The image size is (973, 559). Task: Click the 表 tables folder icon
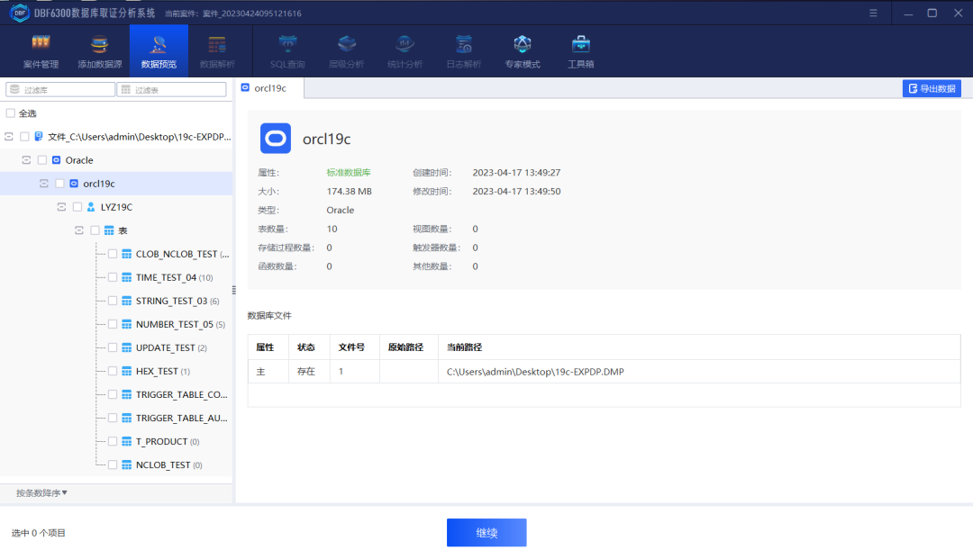tap(109, 230)
